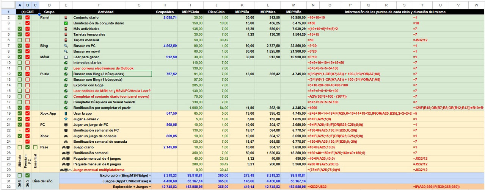Select column M by its header letter
Viewport: 485px width, 190px height.
coord(293,5)
